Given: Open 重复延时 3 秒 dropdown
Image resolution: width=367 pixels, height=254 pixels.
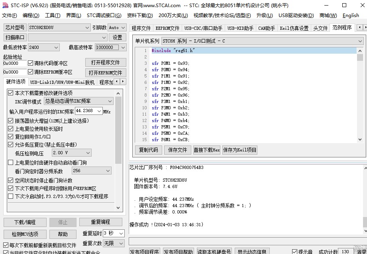Looking at the screenshot, I should coord(114,233).
